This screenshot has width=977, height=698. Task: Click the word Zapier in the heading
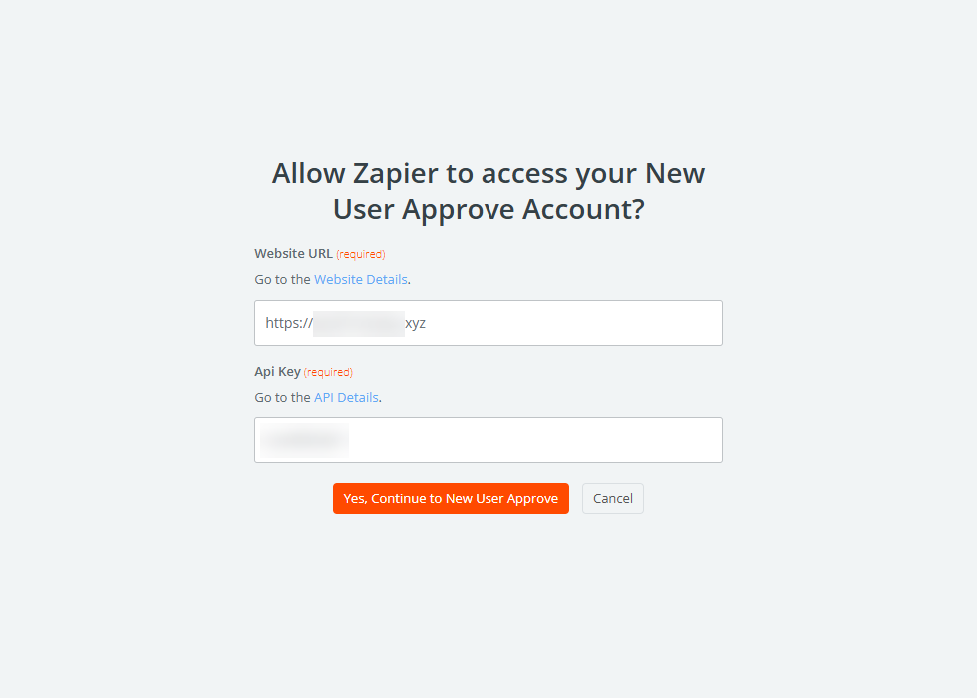[396, 174]
